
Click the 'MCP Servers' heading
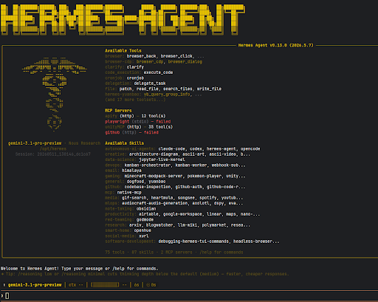[x=118, y=111]
